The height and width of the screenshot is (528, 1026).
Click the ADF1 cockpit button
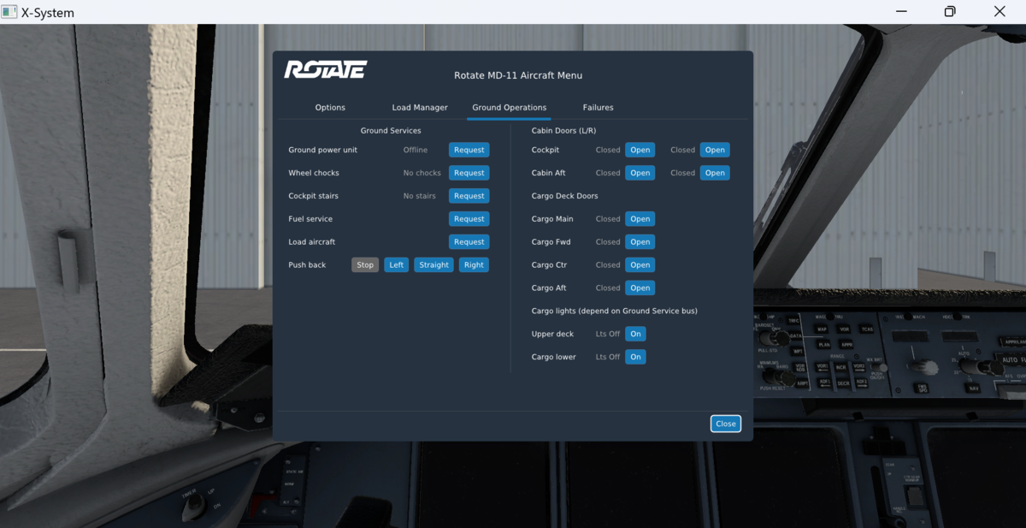tap(824, 383)
